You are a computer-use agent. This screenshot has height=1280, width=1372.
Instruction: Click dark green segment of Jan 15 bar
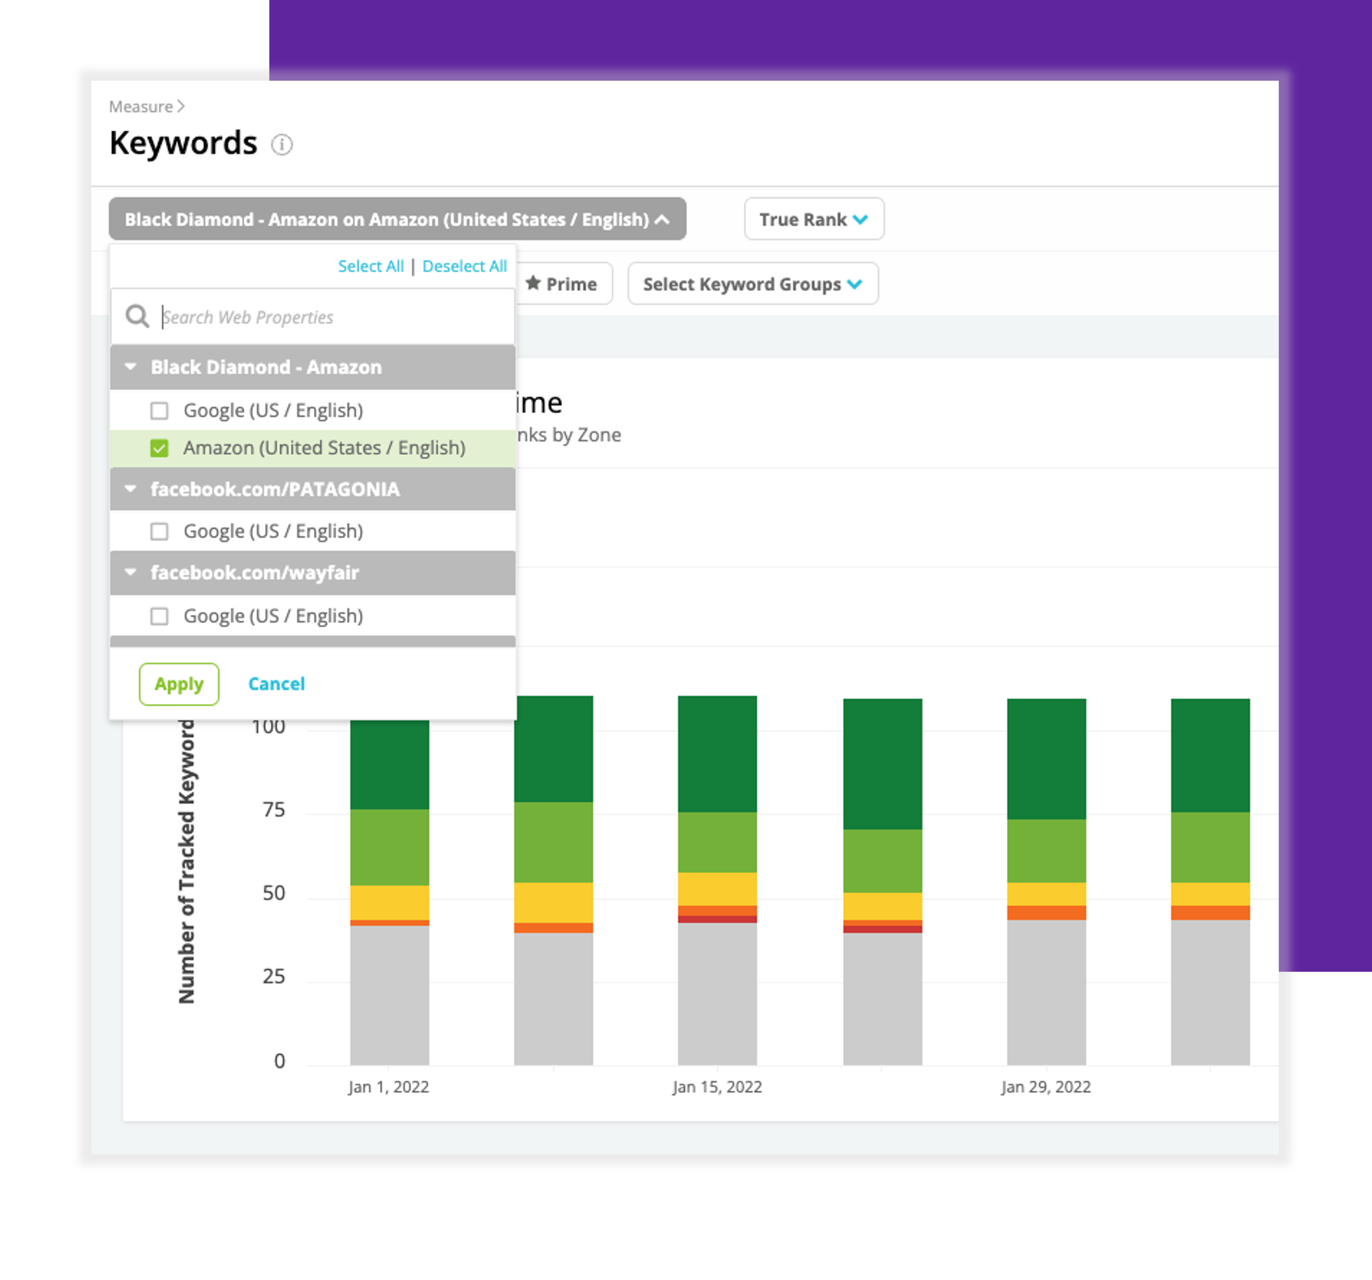click(x=717, y=754)
